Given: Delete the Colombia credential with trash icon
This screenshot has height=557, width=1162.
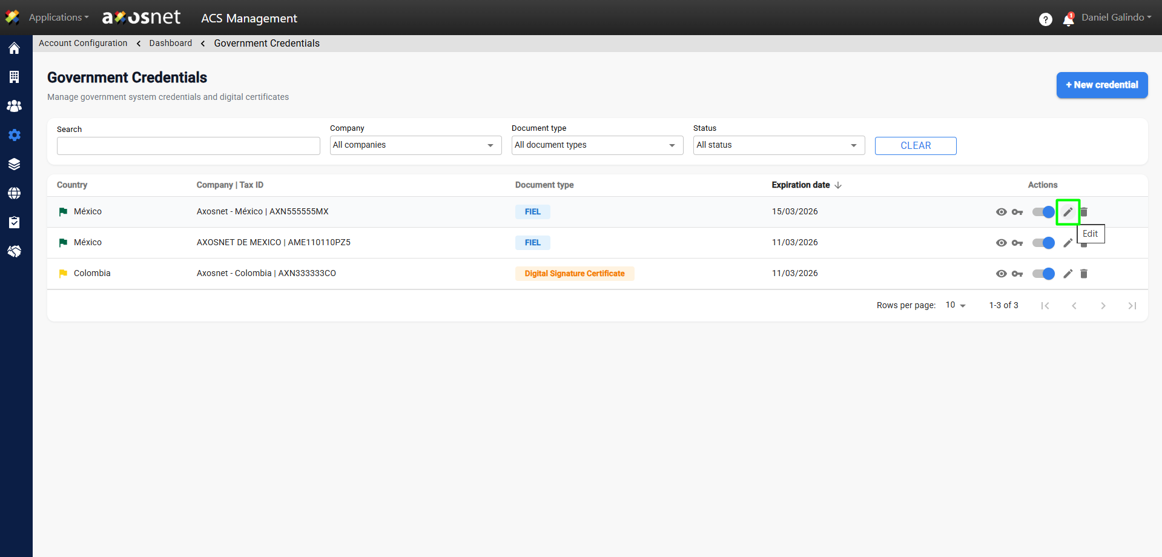Looking at the screenshot, I should (1084, 274).
